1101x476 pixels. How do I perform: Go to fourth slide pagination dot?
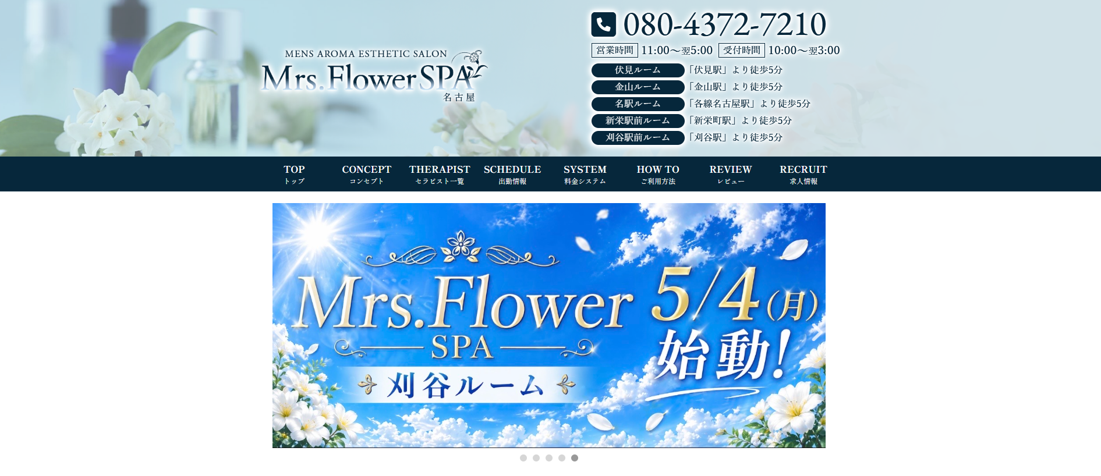562,458
